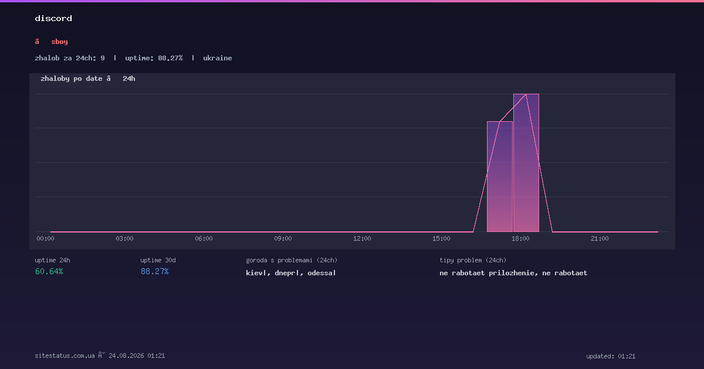Click the warning icon beside sboy
Image resolution: width=704 pixels, height=369 pixels.
pos(37,42)
